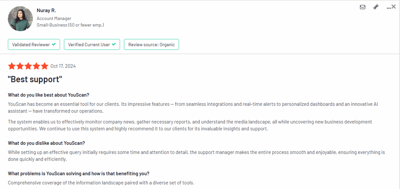400x189 pixels.
Task: Select the first red rating star
Action: [x=12, y=66]
